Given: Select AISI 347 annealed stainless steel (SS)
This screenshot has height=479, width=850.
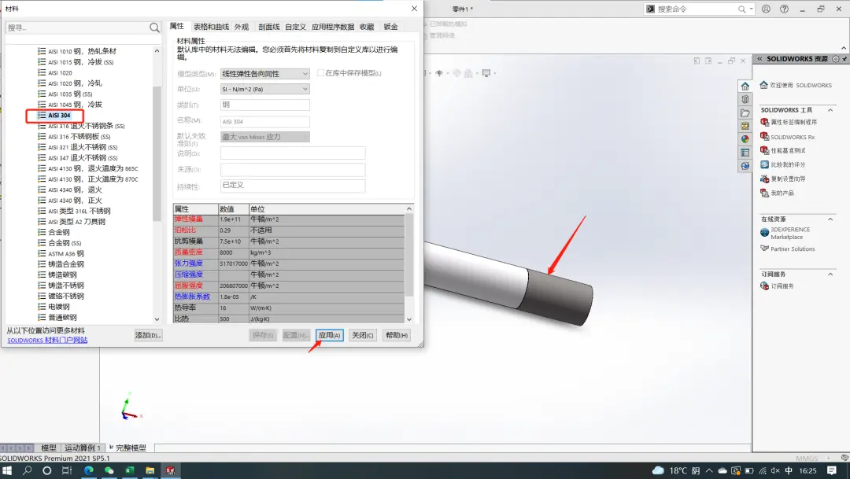Looking at the screenshot, I should [x=83, y=157].
